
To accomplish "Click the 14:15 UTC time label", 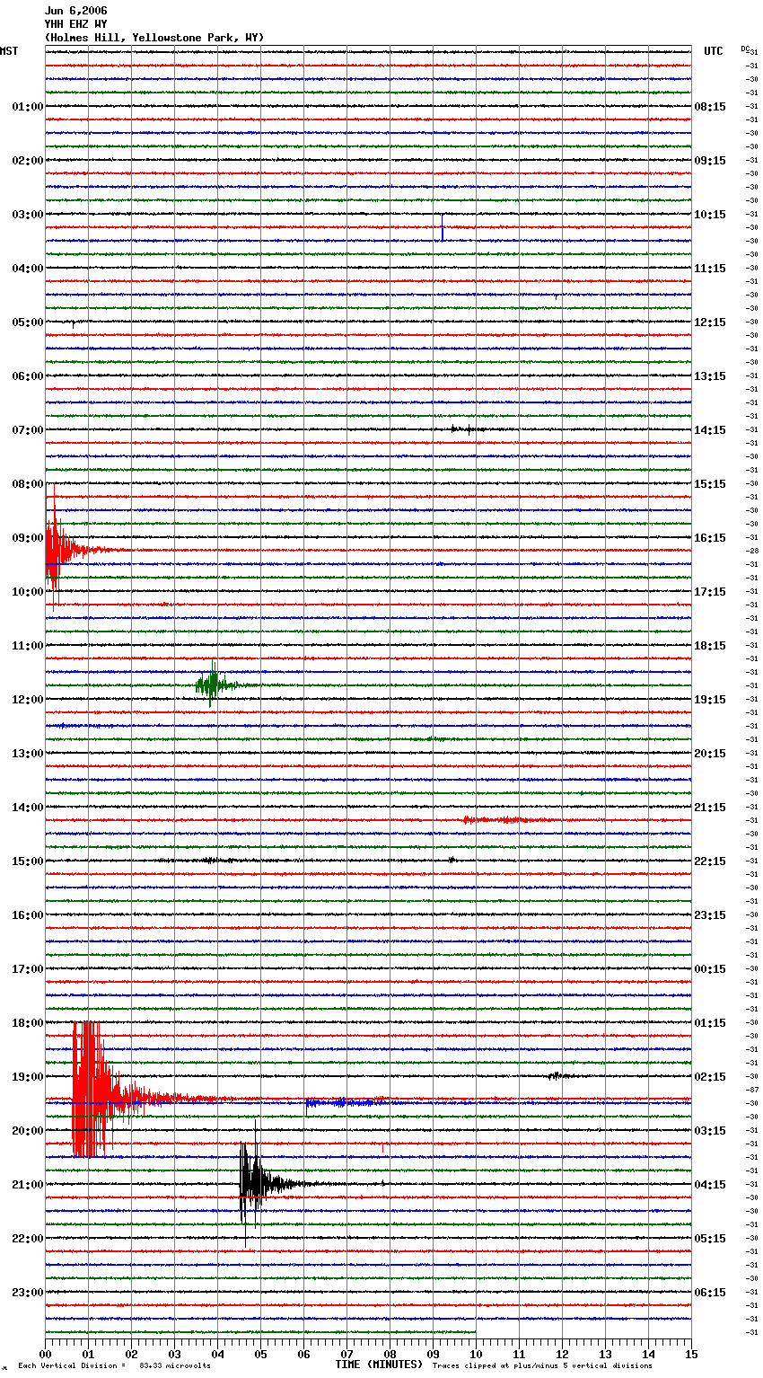I will (x=710, y=430).
